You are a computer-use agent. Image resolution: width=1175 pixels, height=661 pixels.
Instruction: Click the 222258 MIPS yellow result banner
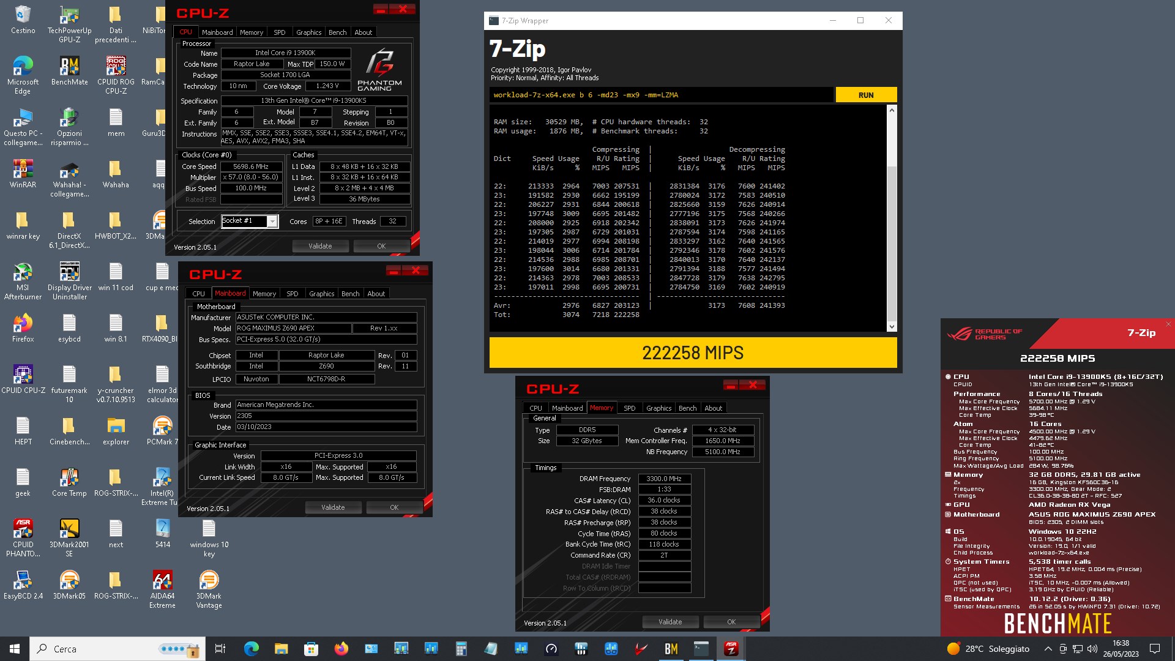693,353
